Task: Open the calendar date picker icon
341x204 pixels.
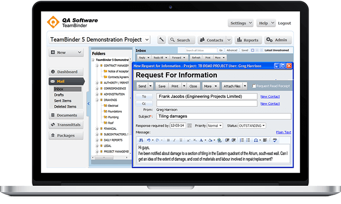Action: tap(190, 126)
